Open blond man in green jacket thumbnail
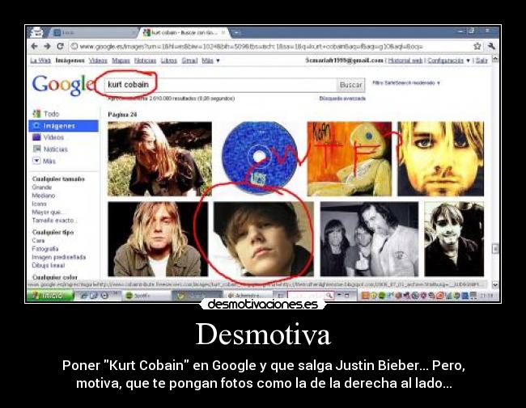 [x=158, y=239]
